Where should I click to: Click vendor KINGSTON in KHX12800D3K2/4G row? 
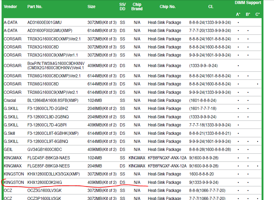tap(14, 182)
